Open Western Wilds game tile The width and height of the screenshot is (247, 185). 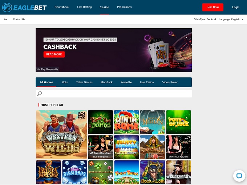pos(61,134)
